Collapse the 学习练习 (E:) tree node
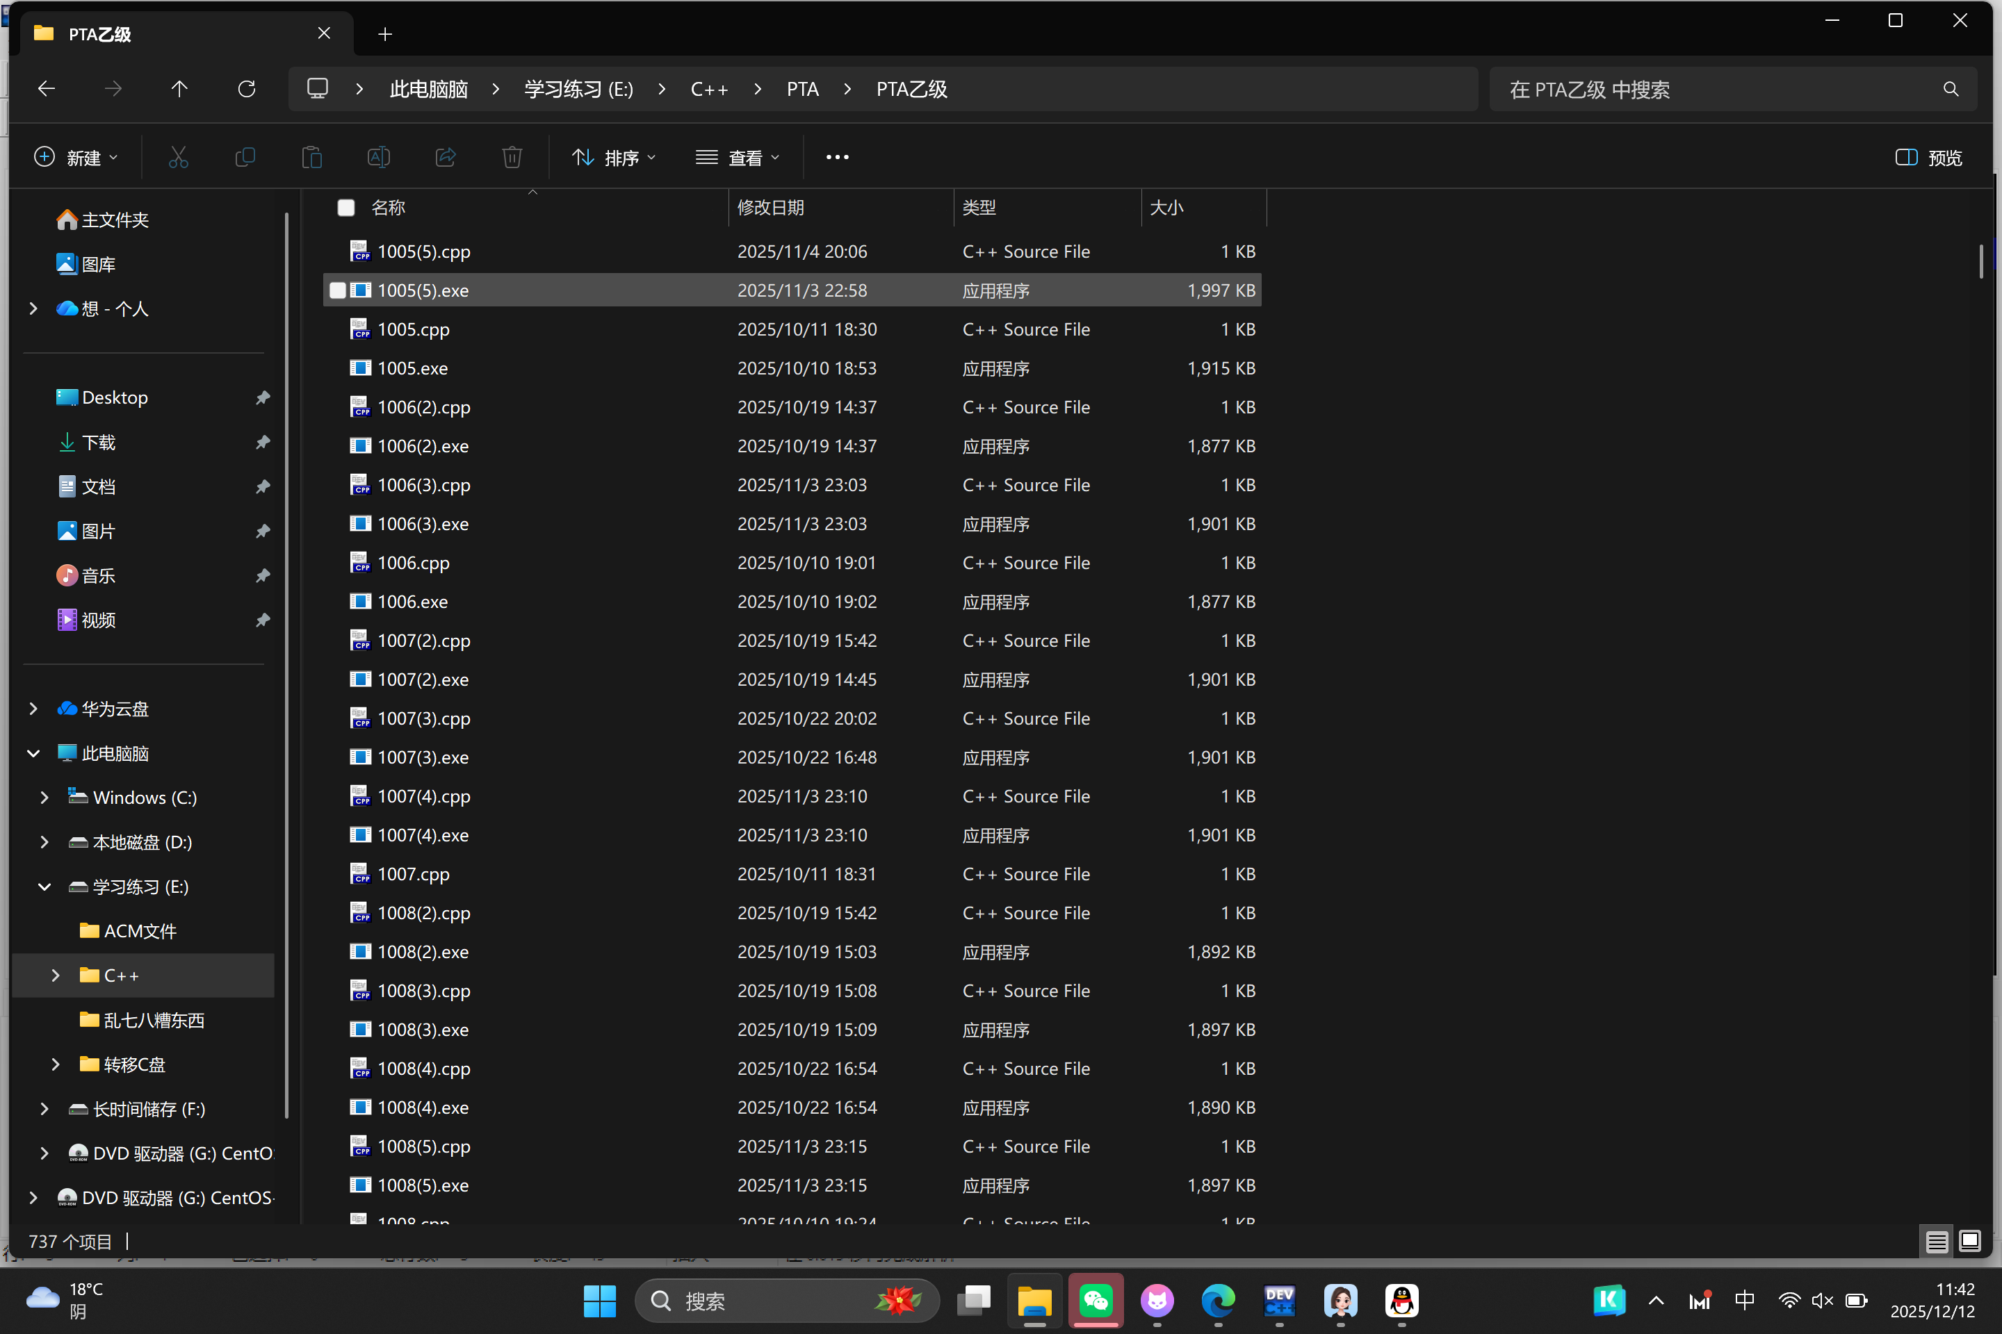 tap(44, 887)
